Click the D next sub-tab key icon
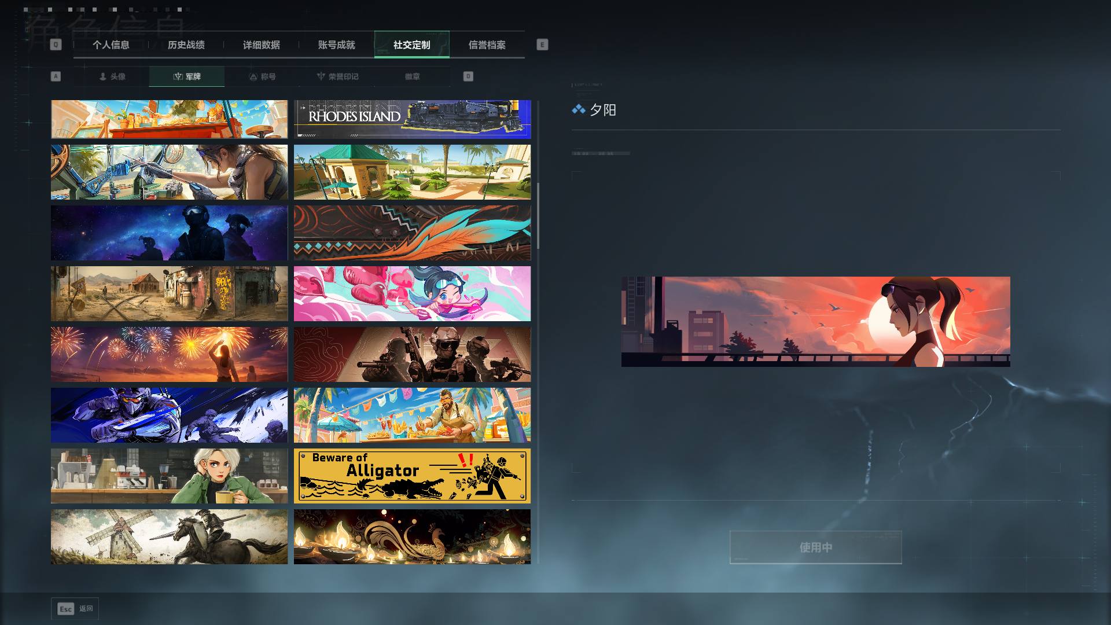 point(468,76)
